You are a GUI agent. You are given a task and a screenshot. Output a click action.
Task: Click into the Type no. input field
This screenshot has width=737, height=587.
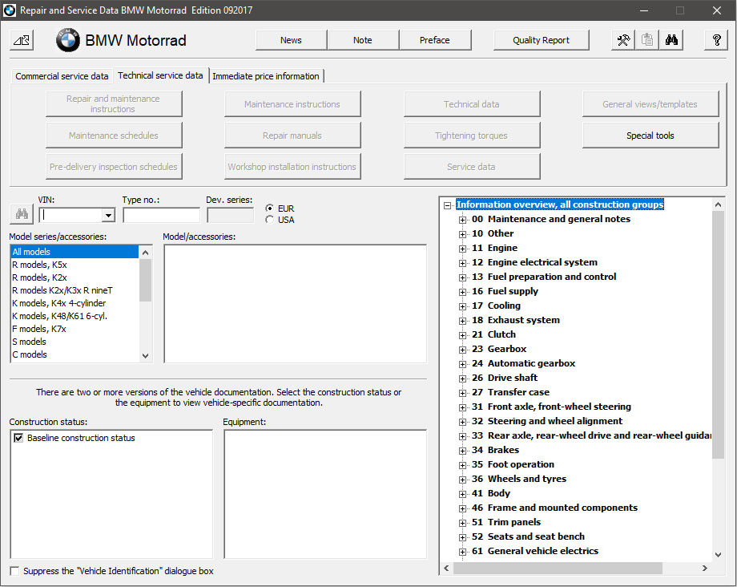[x=161, y=215]
